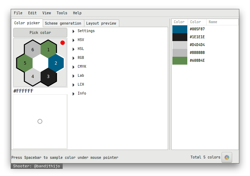Image resolution: width=250 pixels, height=176 pixels.
Task: Open the Edit menu
Action: [32, 13]
